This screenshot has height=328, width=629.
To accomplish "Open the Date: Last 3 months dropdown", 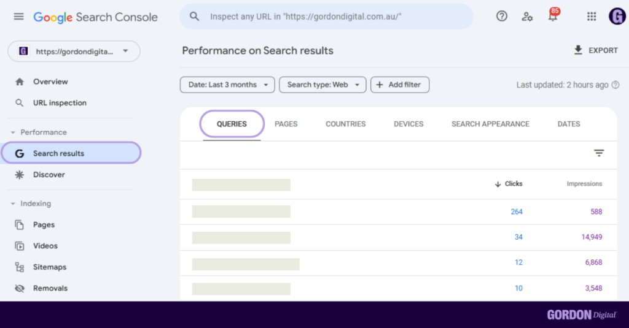I will tap(227, 85).
